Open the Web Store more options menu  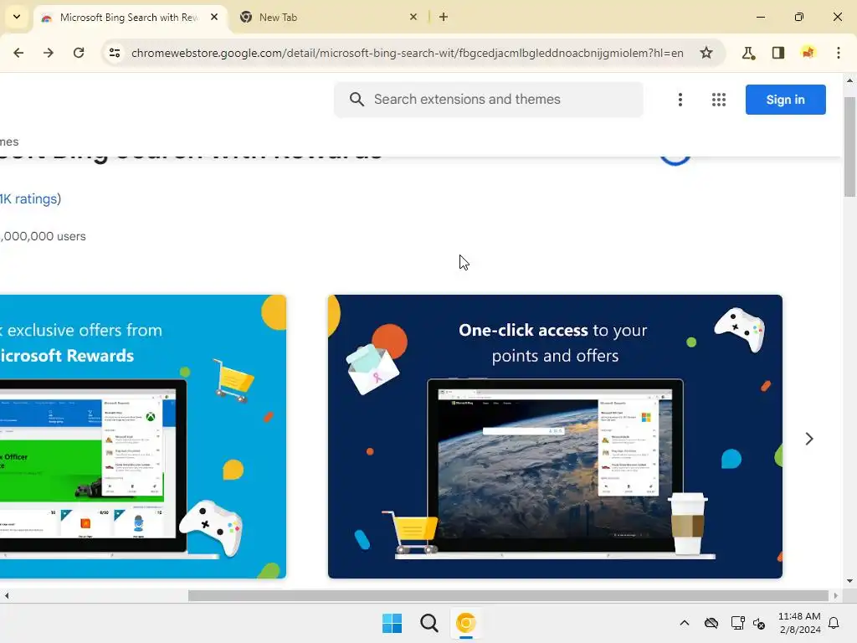pyautogui.click(x=680, y=100)
